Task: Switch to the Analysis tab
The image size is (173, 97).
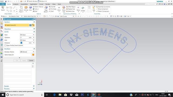Action: 16,4
